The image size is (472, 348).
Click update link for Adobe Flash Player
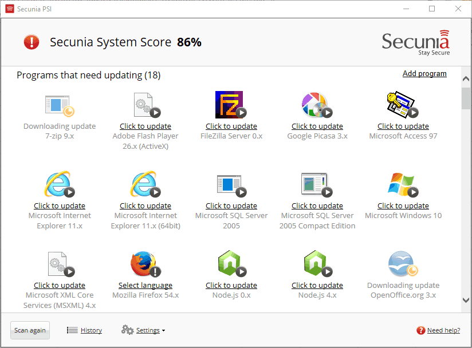[145, 126]
